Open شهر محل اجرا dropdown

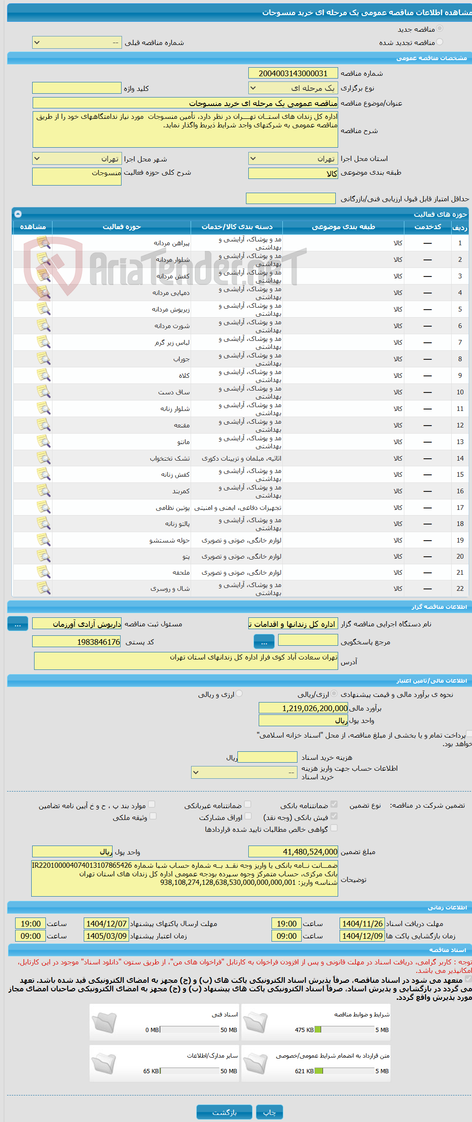click(77, 159)
